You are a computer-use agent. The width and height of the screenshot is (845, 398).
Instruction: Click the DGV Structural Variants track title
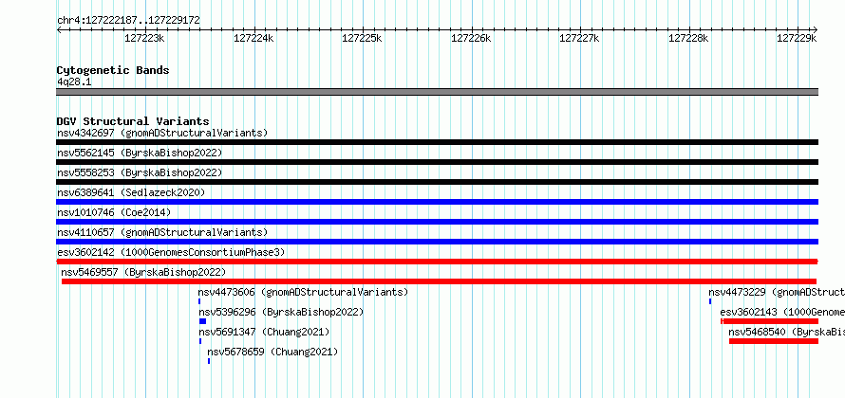(x=133, y=121)
